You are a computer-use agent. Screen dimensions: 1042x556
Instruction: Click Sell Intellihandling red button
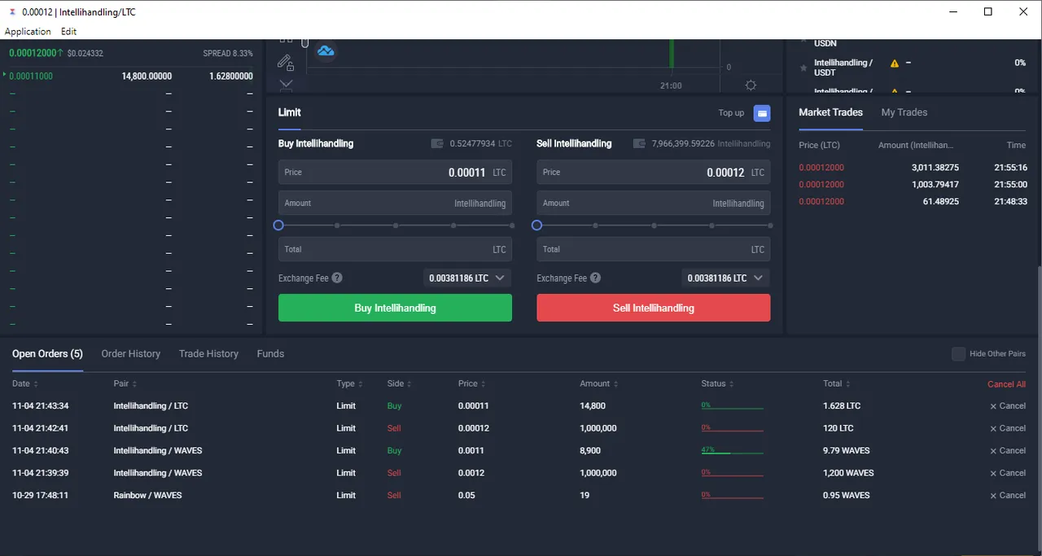[x=653, y=308]
